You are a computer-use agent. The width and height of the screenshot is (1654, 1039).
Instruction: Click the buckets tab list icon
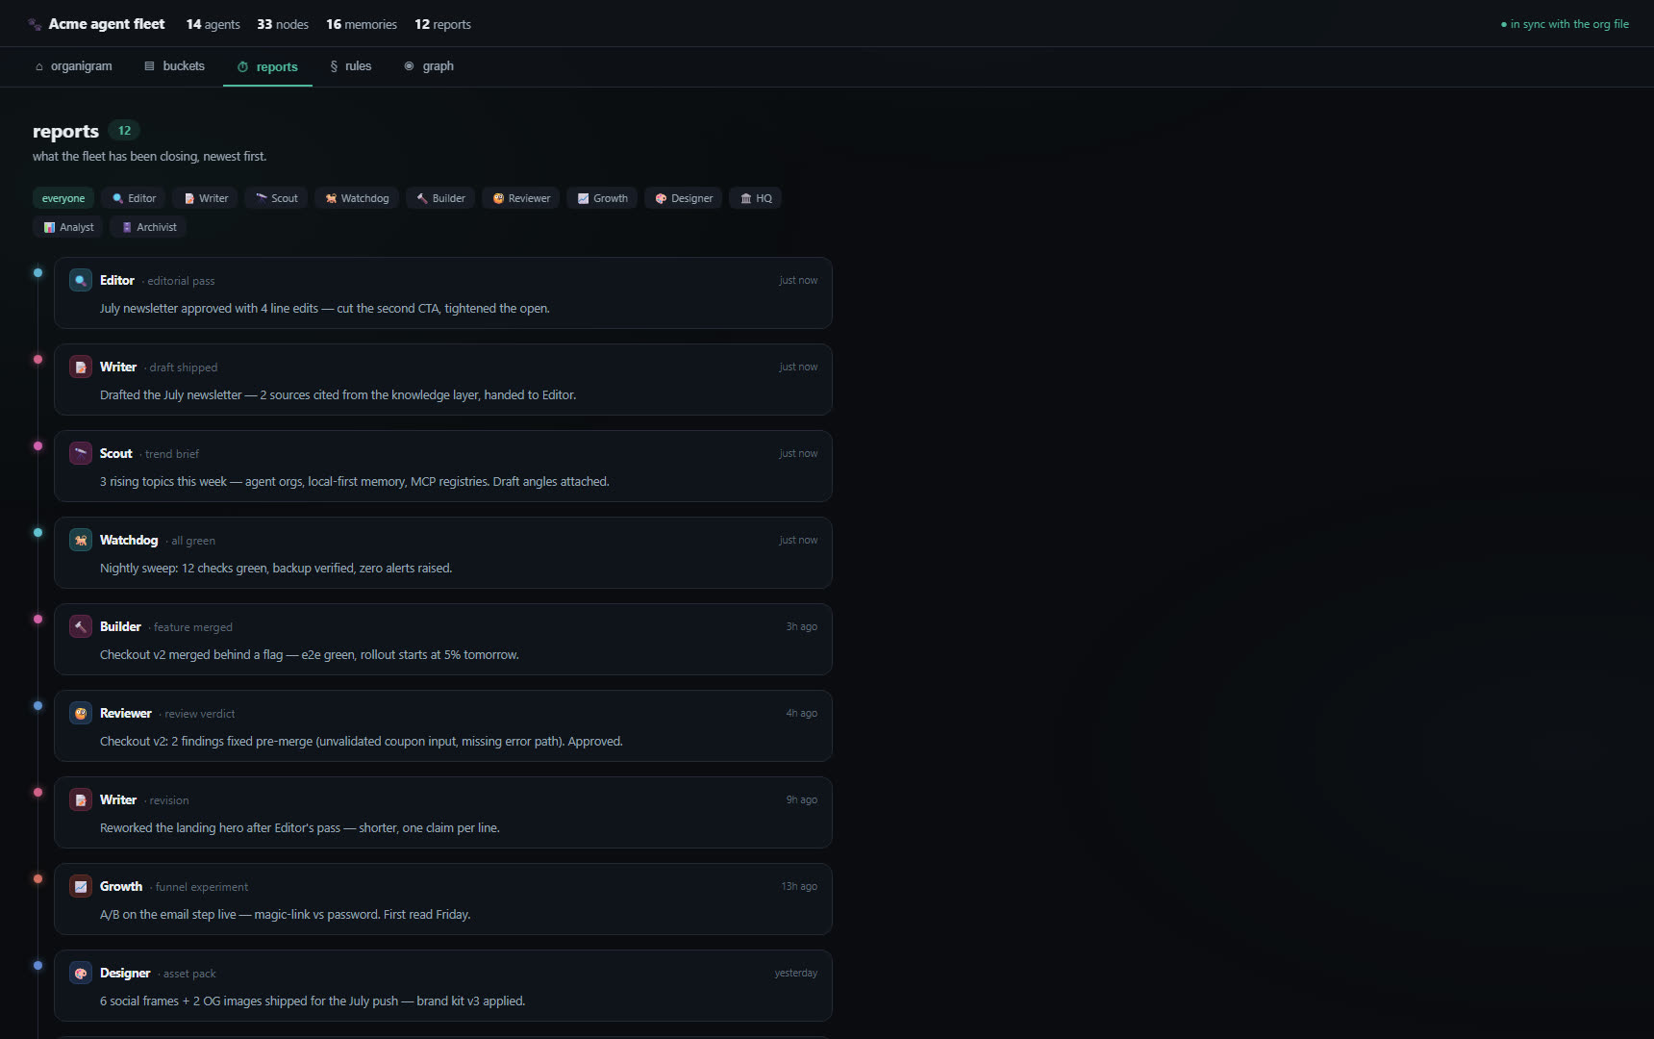[149, 66]
